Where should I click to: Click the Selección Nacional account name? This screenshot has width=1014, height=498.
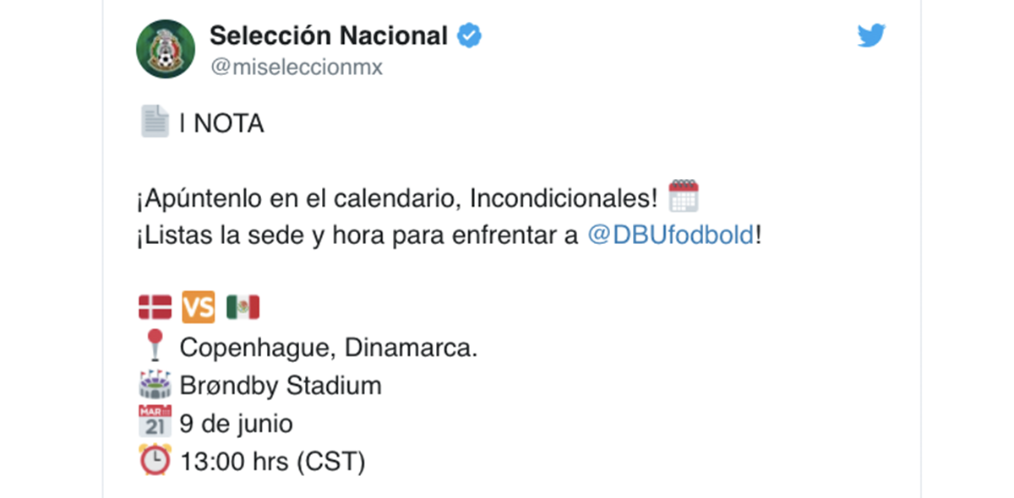pos(328,36)
